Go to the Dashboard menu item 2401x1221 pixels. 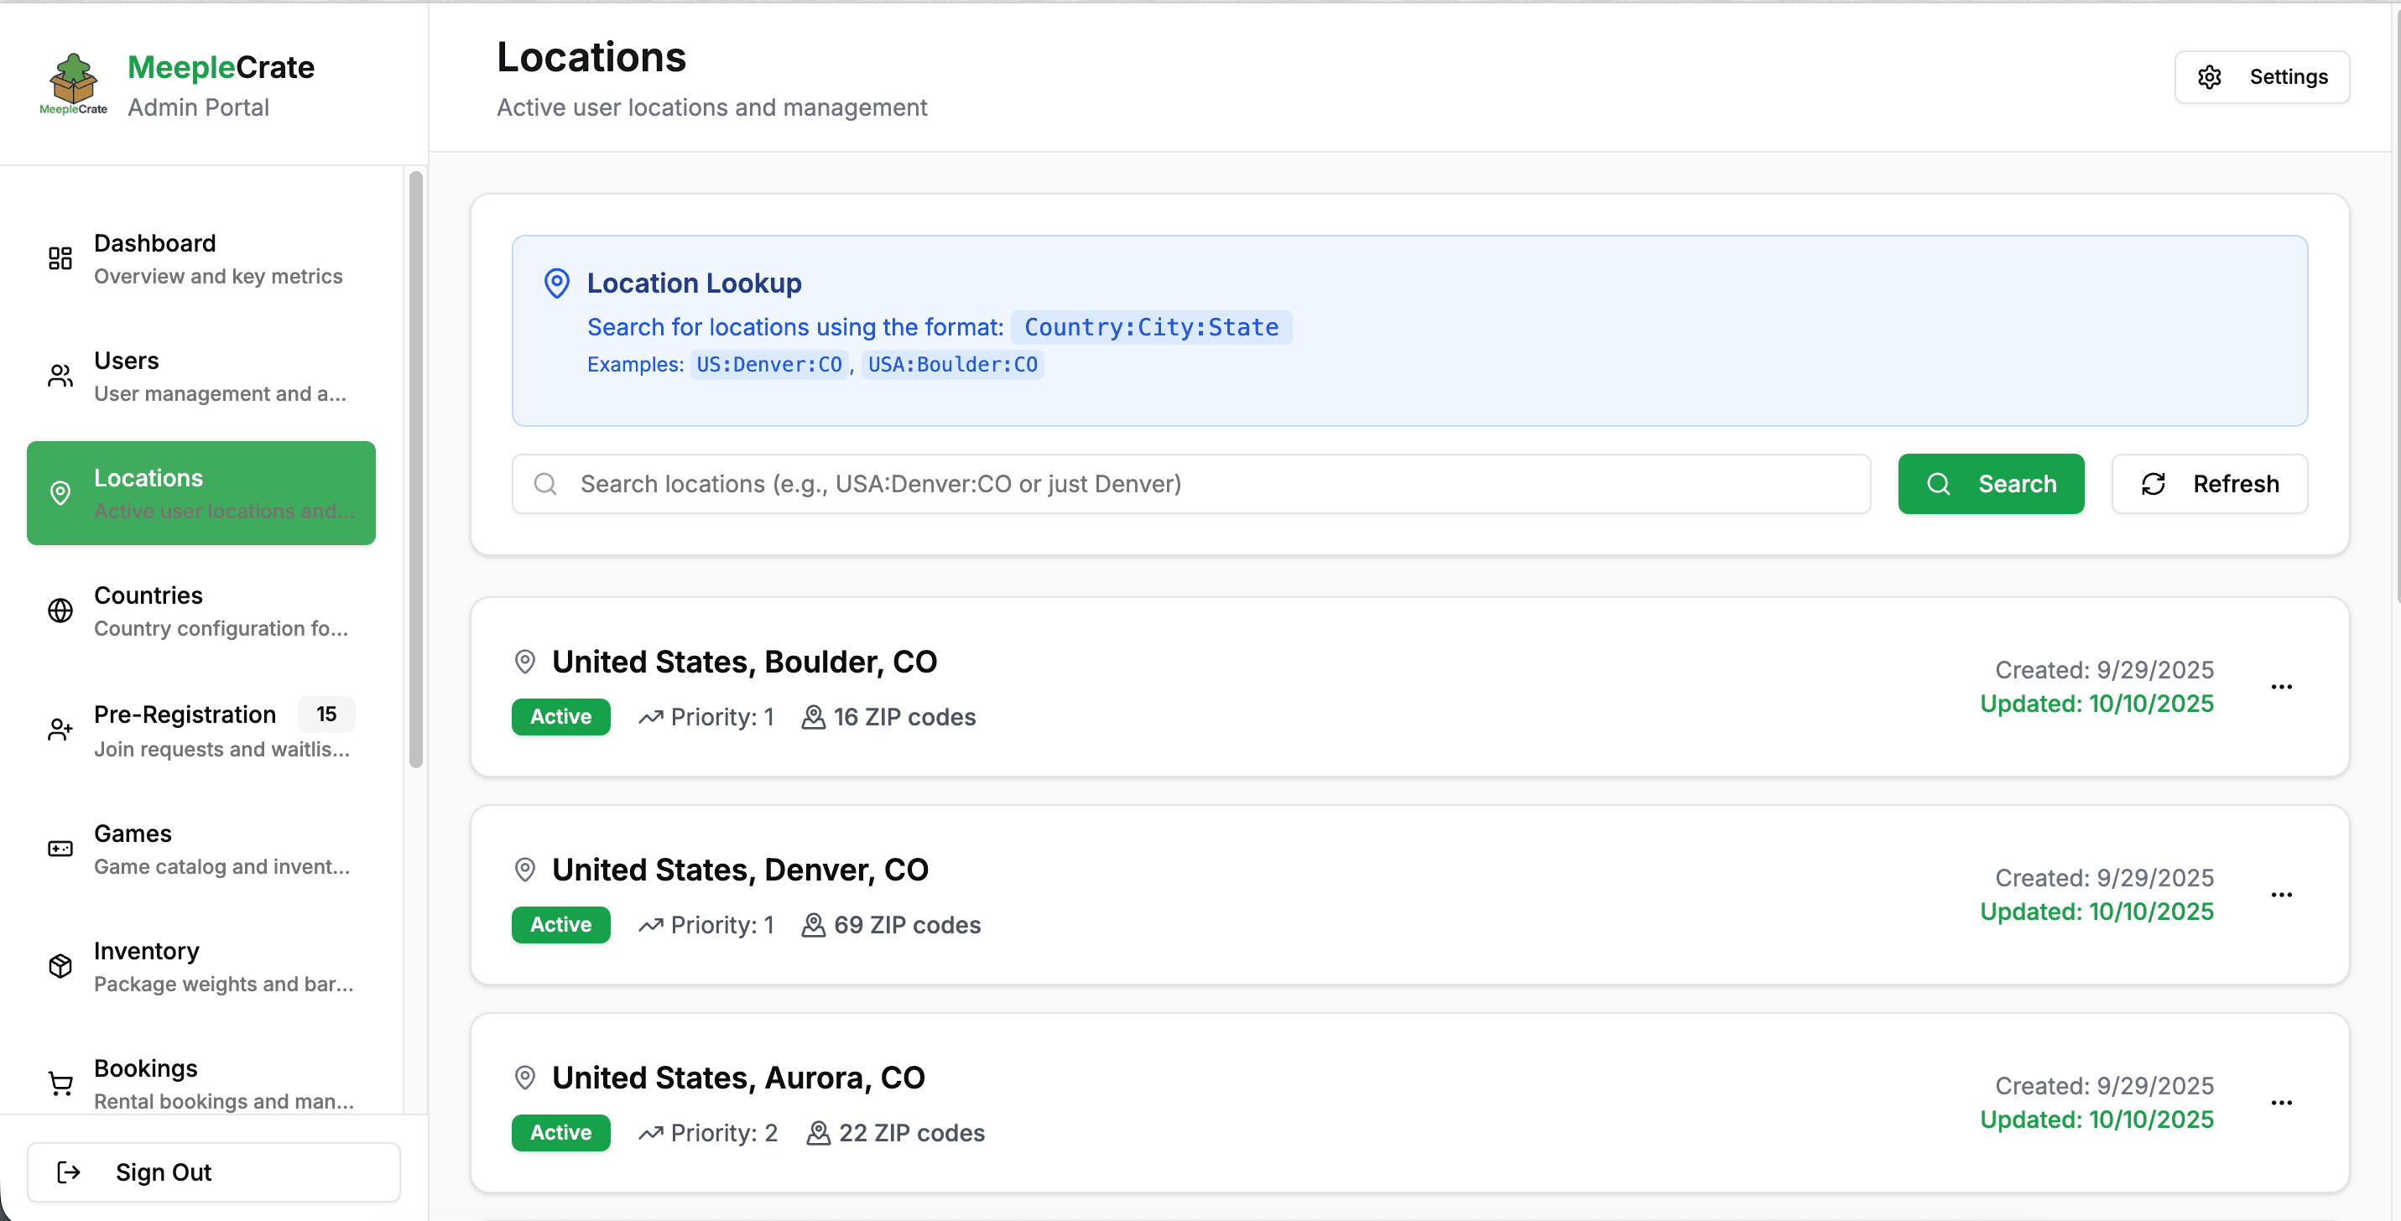point(201,258)
